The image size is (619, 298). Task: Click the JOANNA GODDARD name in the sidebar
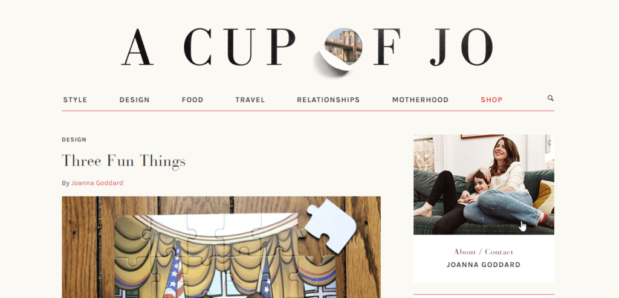tap(484, 265)
